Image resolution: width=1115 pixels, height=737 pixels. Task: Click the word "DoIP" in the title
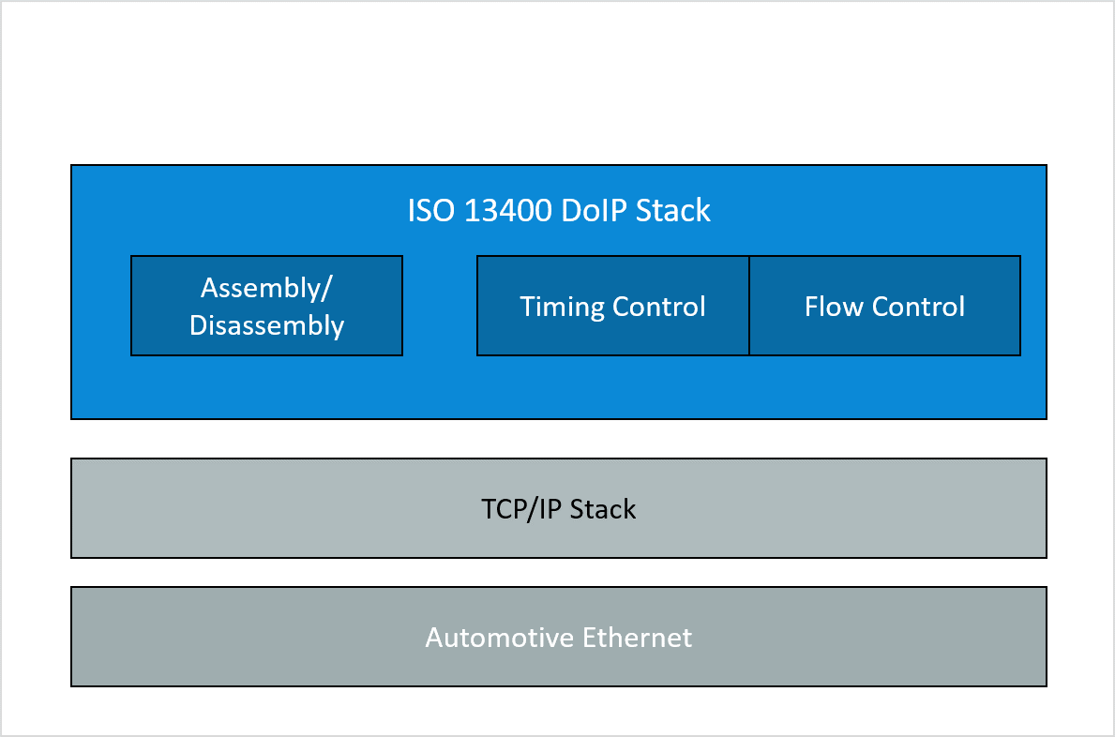594,210
